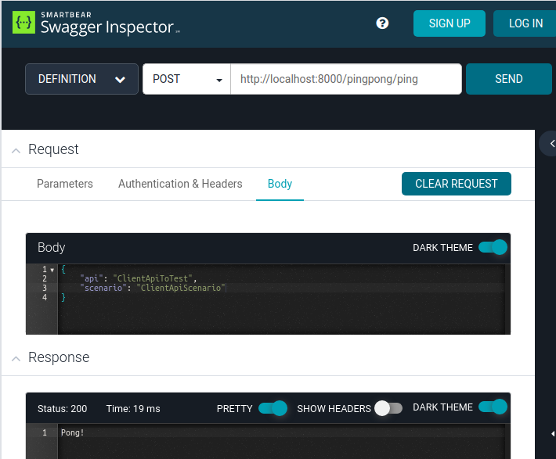Image resolution: width=556 pixels, height=459 pixels.
Task: Collapse the Response section
Action: click(x=16, y=358)
